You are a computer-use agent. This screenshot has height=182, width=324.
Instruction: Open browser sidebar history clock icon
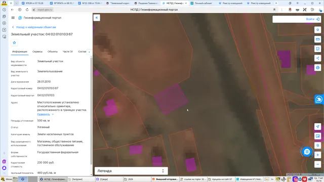[x=4, y=10]
